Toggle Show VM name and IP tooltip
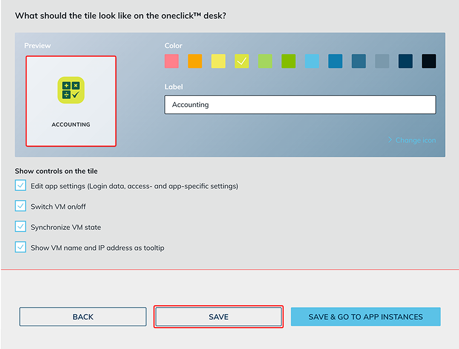 (x=20, y=247)
